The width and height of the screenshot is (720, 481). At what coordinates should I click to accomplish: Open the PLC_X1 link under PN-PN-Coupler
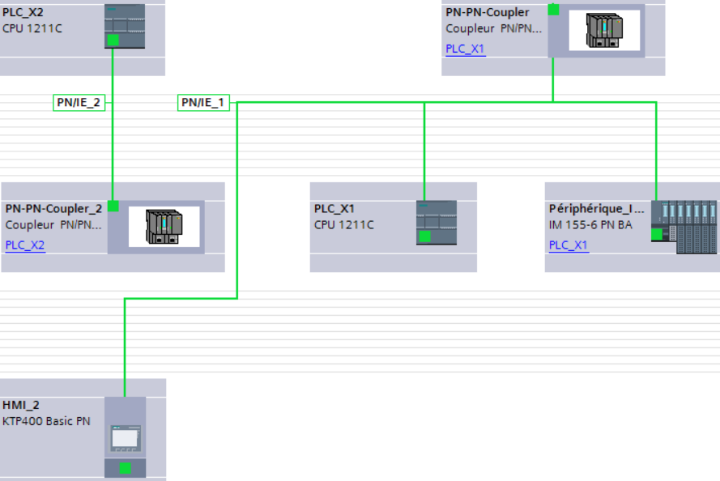[465, 49]
